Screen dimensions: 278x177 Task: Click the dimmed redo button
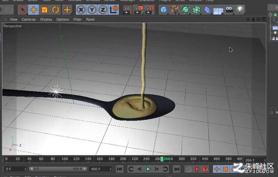click(x=8, y=10)
